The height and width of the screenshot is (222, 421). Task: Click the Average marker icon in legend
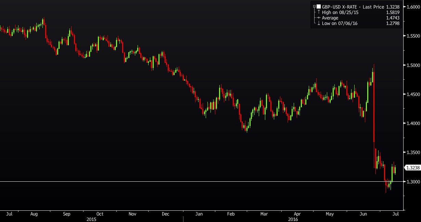[319, 18]
